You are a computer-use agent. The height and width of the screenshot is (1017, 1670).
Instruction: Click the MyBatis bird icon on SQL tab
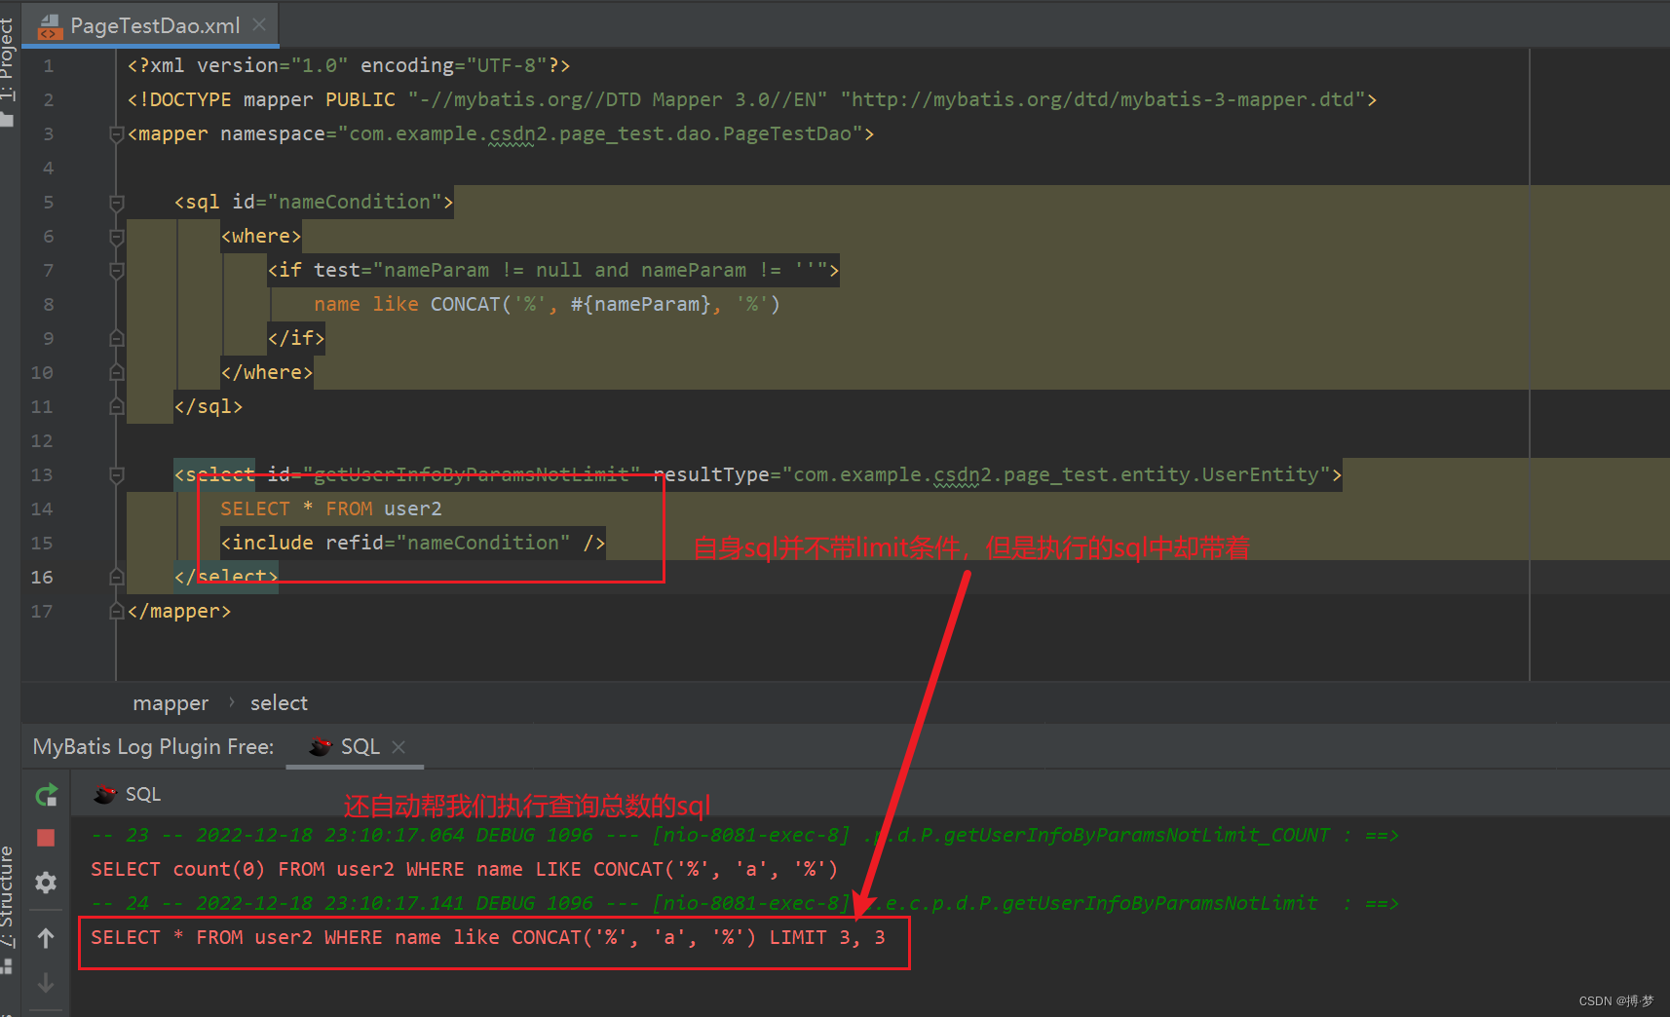tap(321, 747)
